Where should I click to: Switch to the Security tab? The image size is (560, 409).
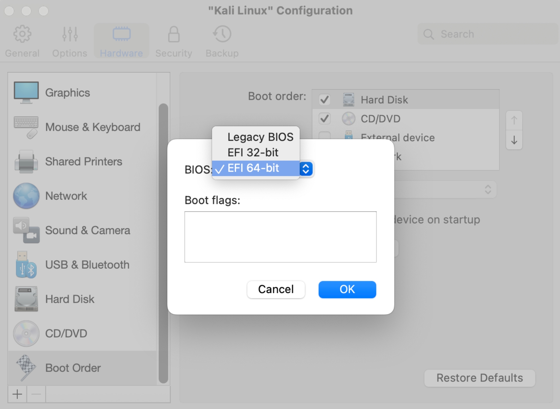(x=174, y=41)
